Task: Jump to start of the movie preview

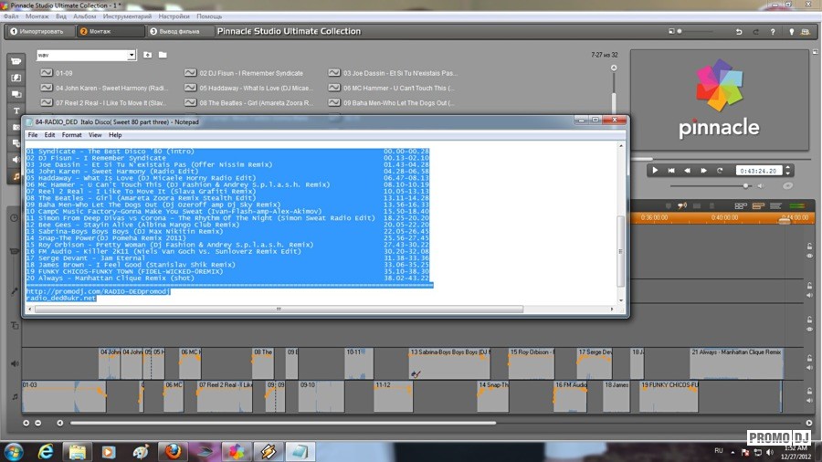Action: point(671,170)
